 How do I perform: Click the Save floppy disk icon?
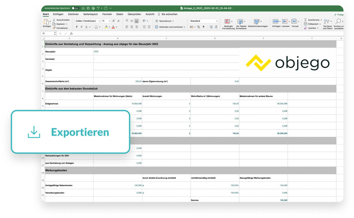(88, 8)
